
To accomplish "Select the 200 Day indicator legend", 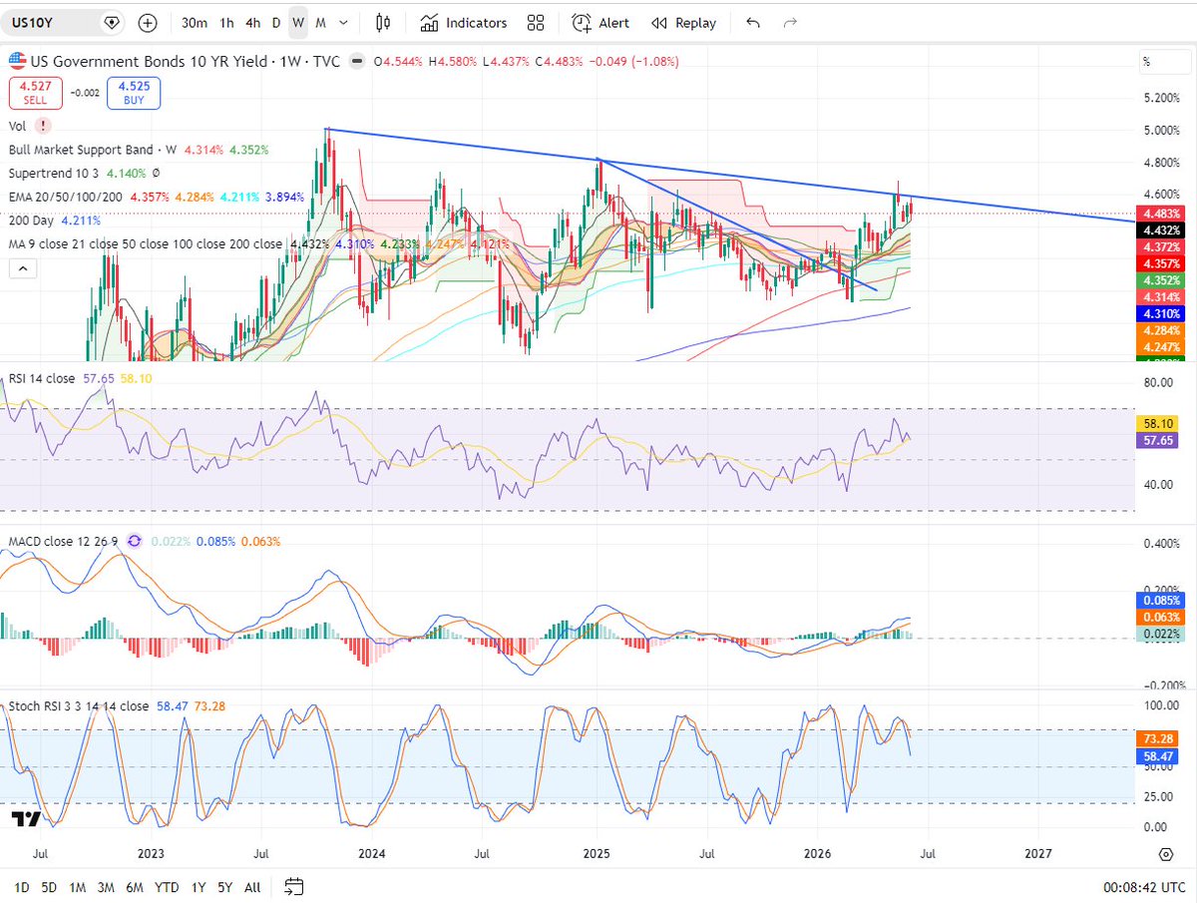I will pyautogui.click(x=32, y=221).
